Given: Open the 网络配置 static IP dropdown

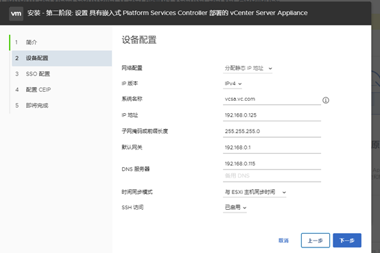Looking at the screenshot, I should pyautogui.click(x=248, y=69).
